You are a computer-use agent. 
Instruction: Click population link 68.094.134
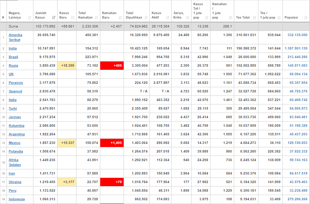(x=298, y=74)
